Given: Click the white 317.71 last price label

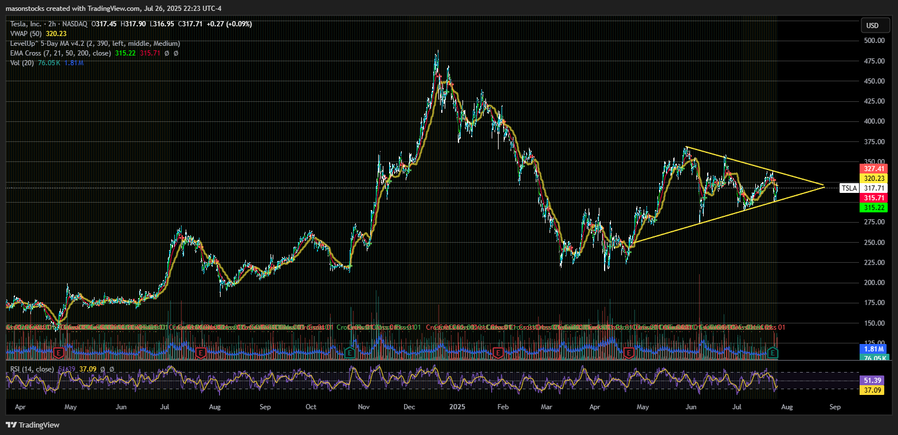Looking at the screenshot, I should coord(874,188).
